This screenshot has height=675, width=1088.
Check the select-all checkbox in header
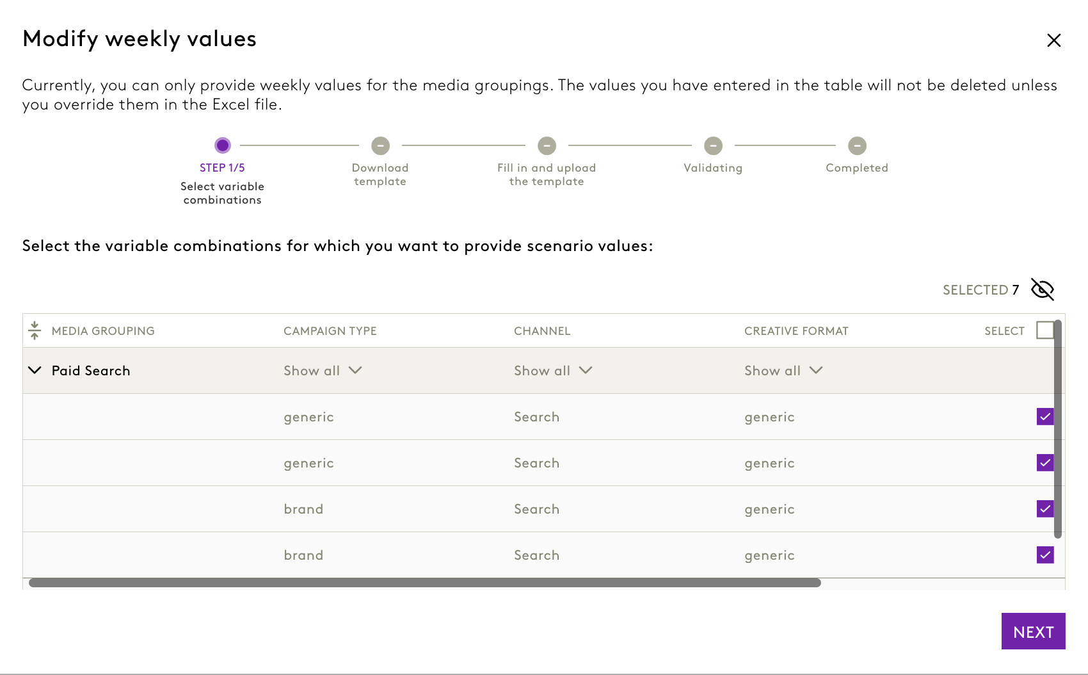tap(1044, 330)
